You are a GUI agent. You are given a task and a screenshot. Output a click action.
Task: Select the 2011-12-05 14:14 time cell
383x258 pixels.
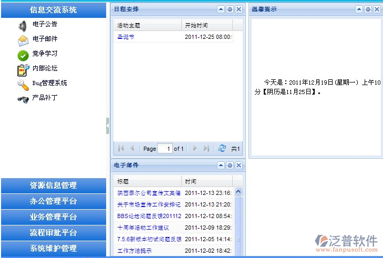pyautogui.click(x=208, y=239)
